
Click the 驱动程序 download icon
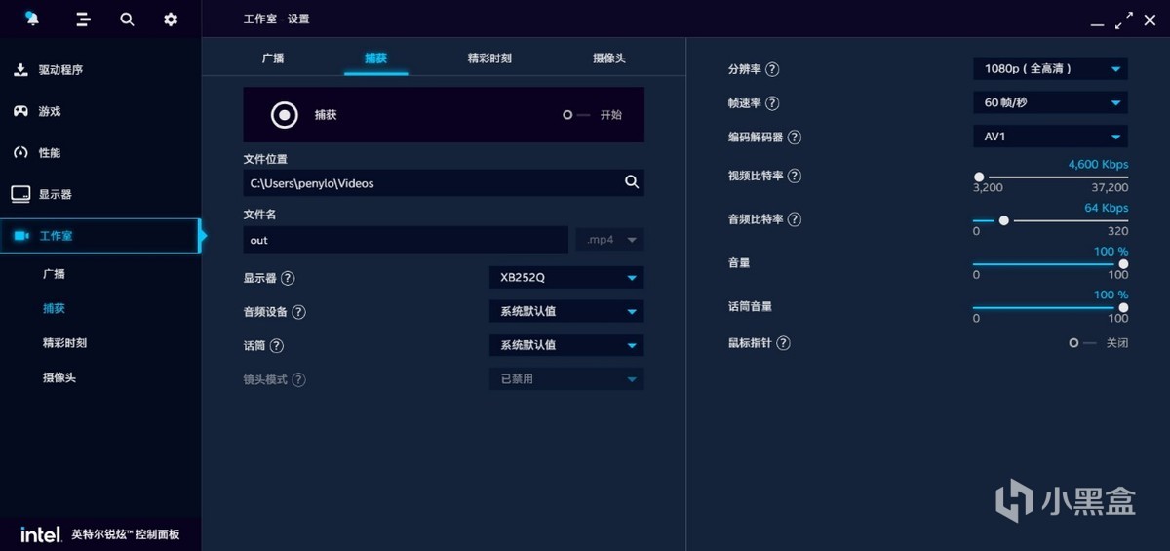point(20,70)
